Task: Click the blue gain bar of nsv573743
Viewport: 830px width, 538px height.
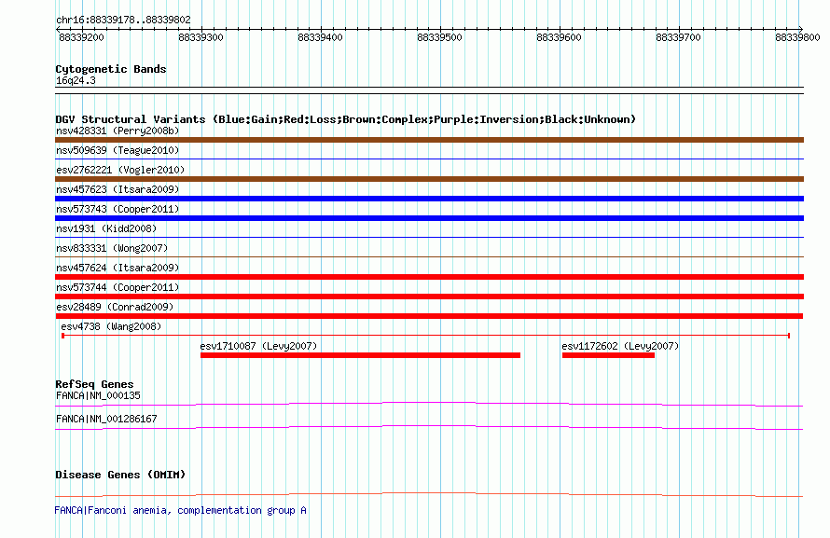Action: tap(429, 218)
